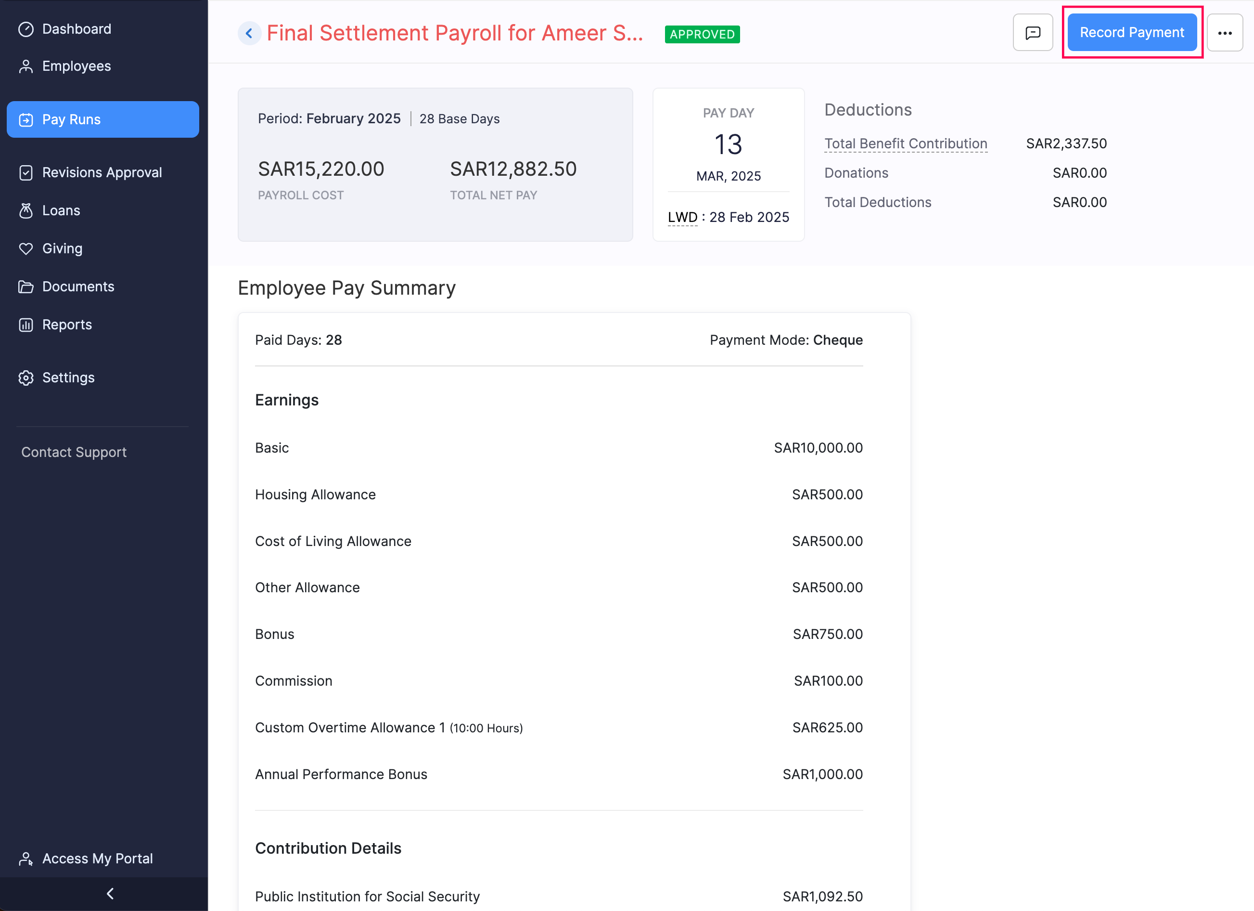Open the Pay Runs section
1254x911 pixels.
click(71, 119)
